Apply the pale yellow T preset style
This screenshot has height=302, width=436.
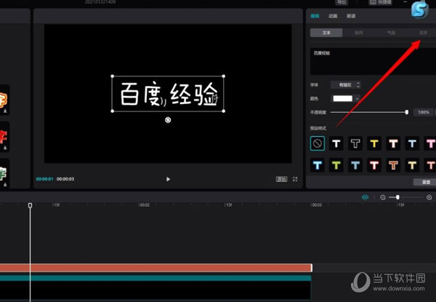(412, 165)
